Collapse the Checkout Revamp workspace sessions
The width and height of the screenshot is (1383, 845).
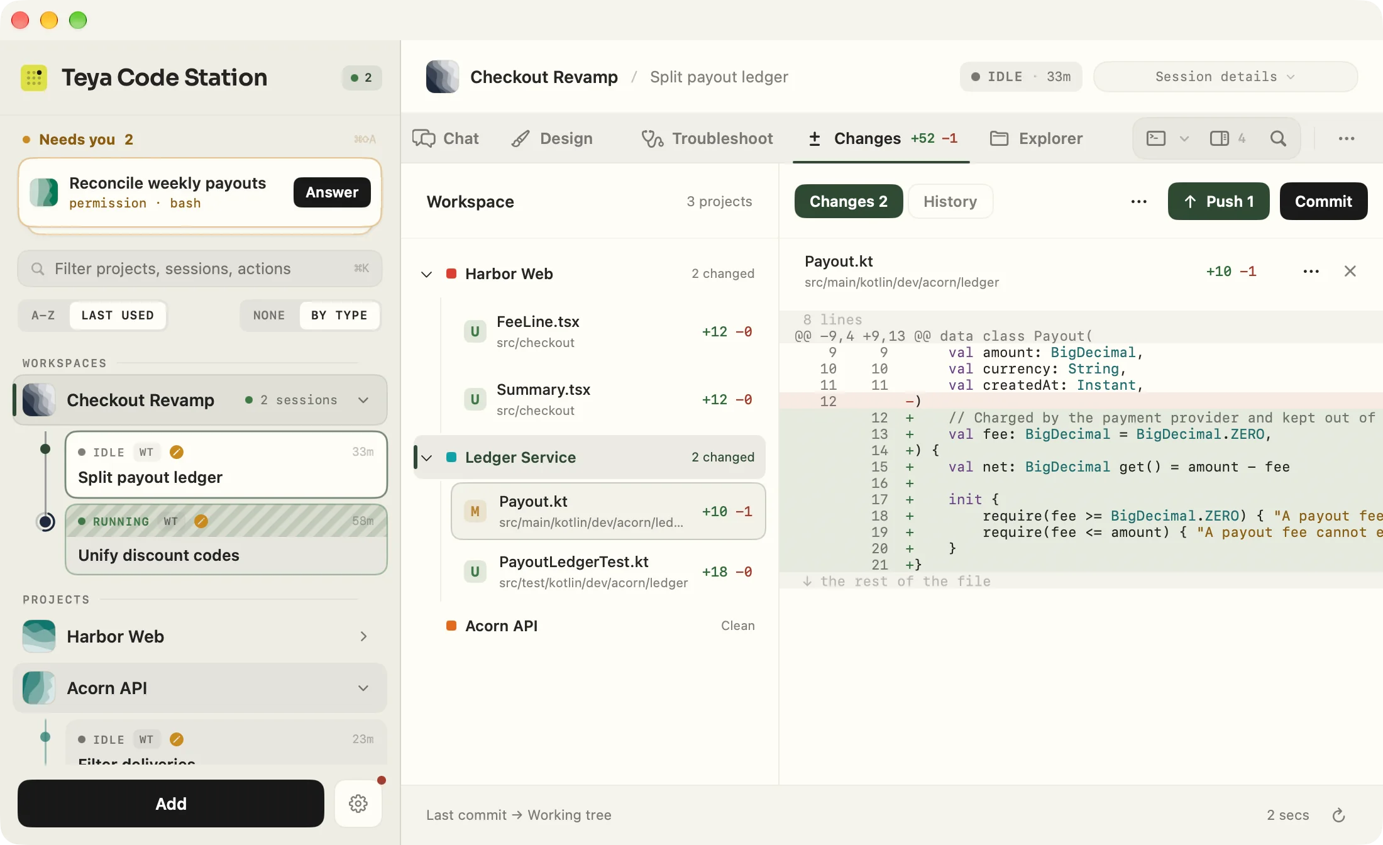tap(363, 400)
